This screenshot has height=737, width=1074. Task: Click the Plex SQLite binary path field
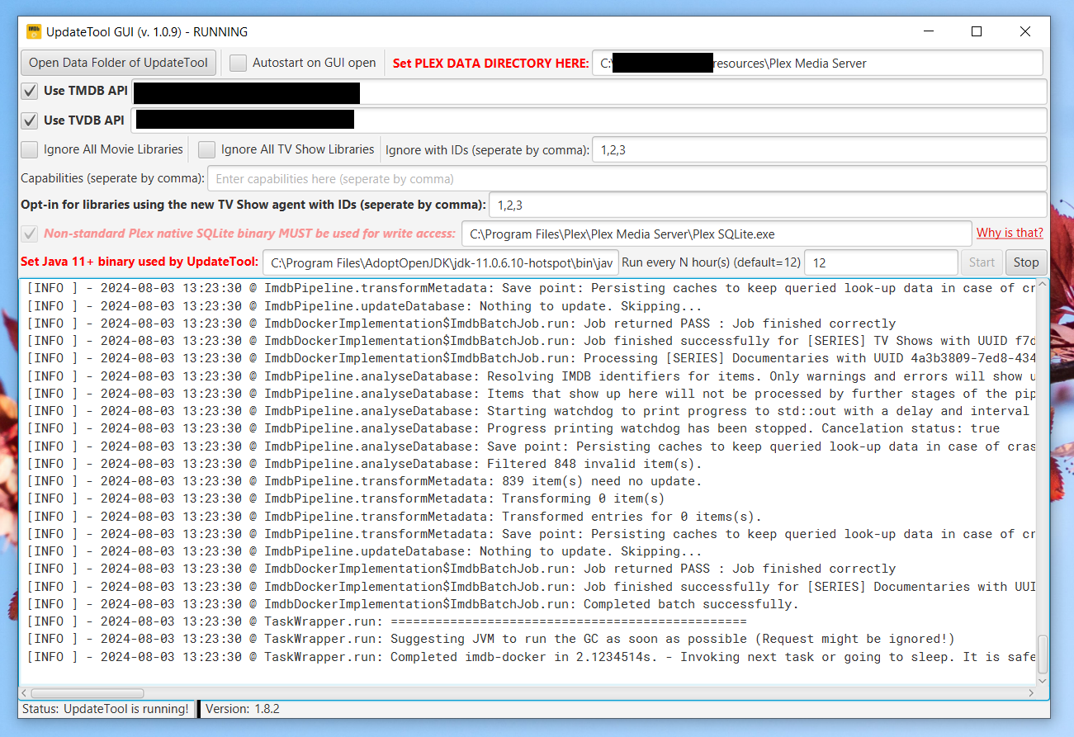[715, 234]
